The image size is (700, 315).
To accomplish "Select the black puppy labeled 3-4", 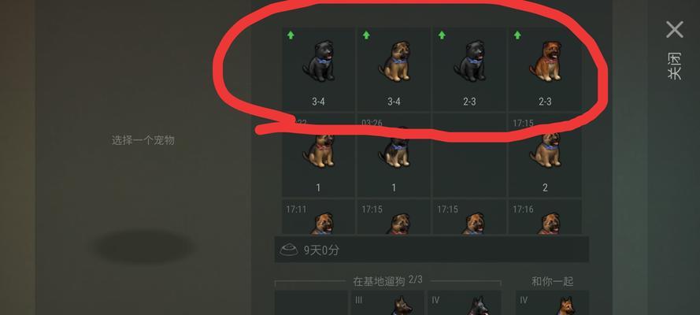I will coord(318,69).
